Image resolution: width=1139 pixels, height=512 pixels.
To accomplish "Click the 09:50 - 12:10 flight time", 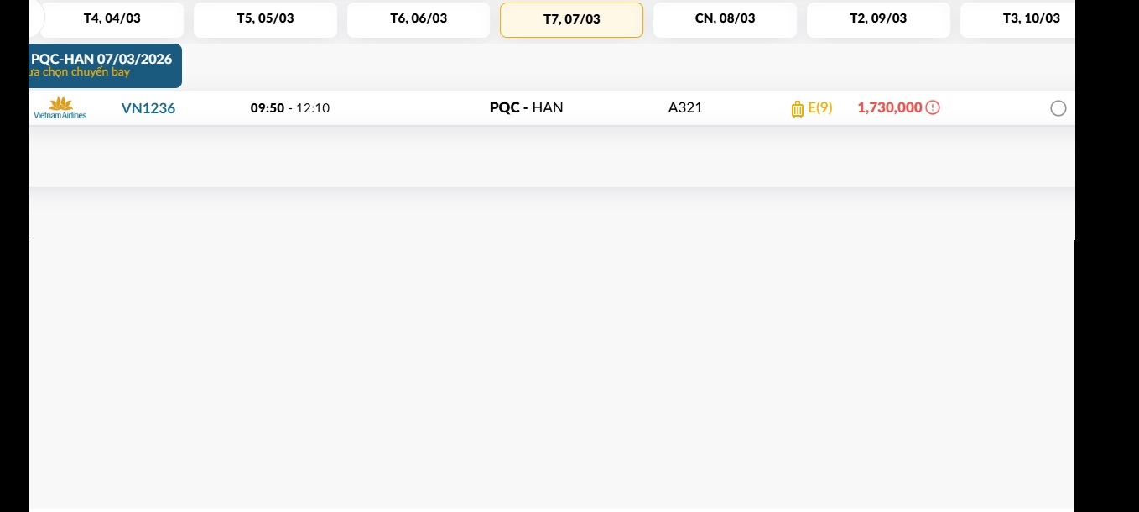I will pyautogui.click(x=290, y=108).
